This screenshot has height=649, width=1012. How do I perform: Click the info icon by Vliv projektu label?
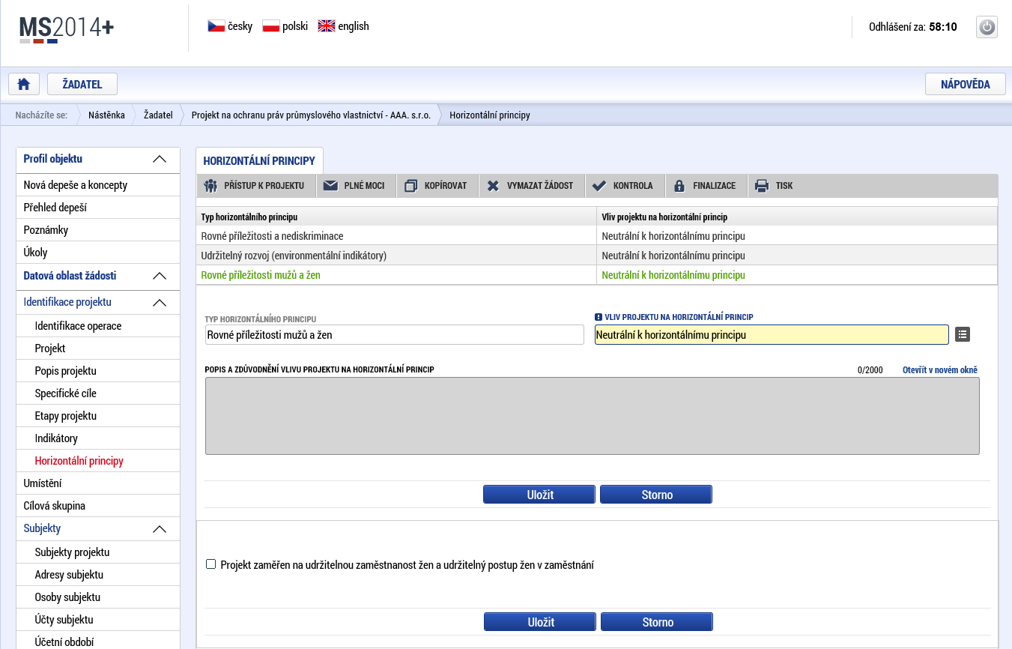tap(599, 317)
